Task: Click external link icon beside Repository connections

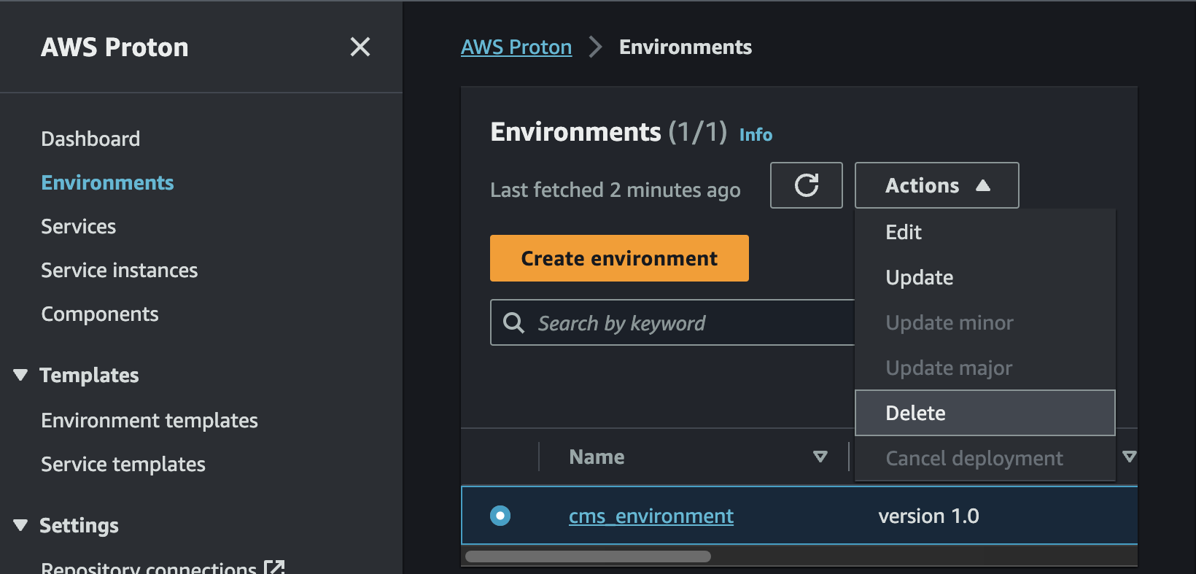Action: 274,567
